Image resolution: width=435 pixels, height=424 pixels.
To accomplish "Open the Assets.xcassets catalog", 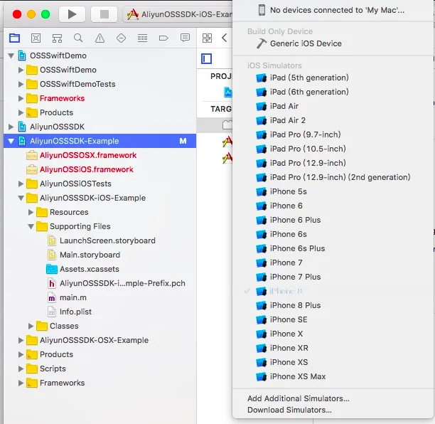I will tap(90, 269).
